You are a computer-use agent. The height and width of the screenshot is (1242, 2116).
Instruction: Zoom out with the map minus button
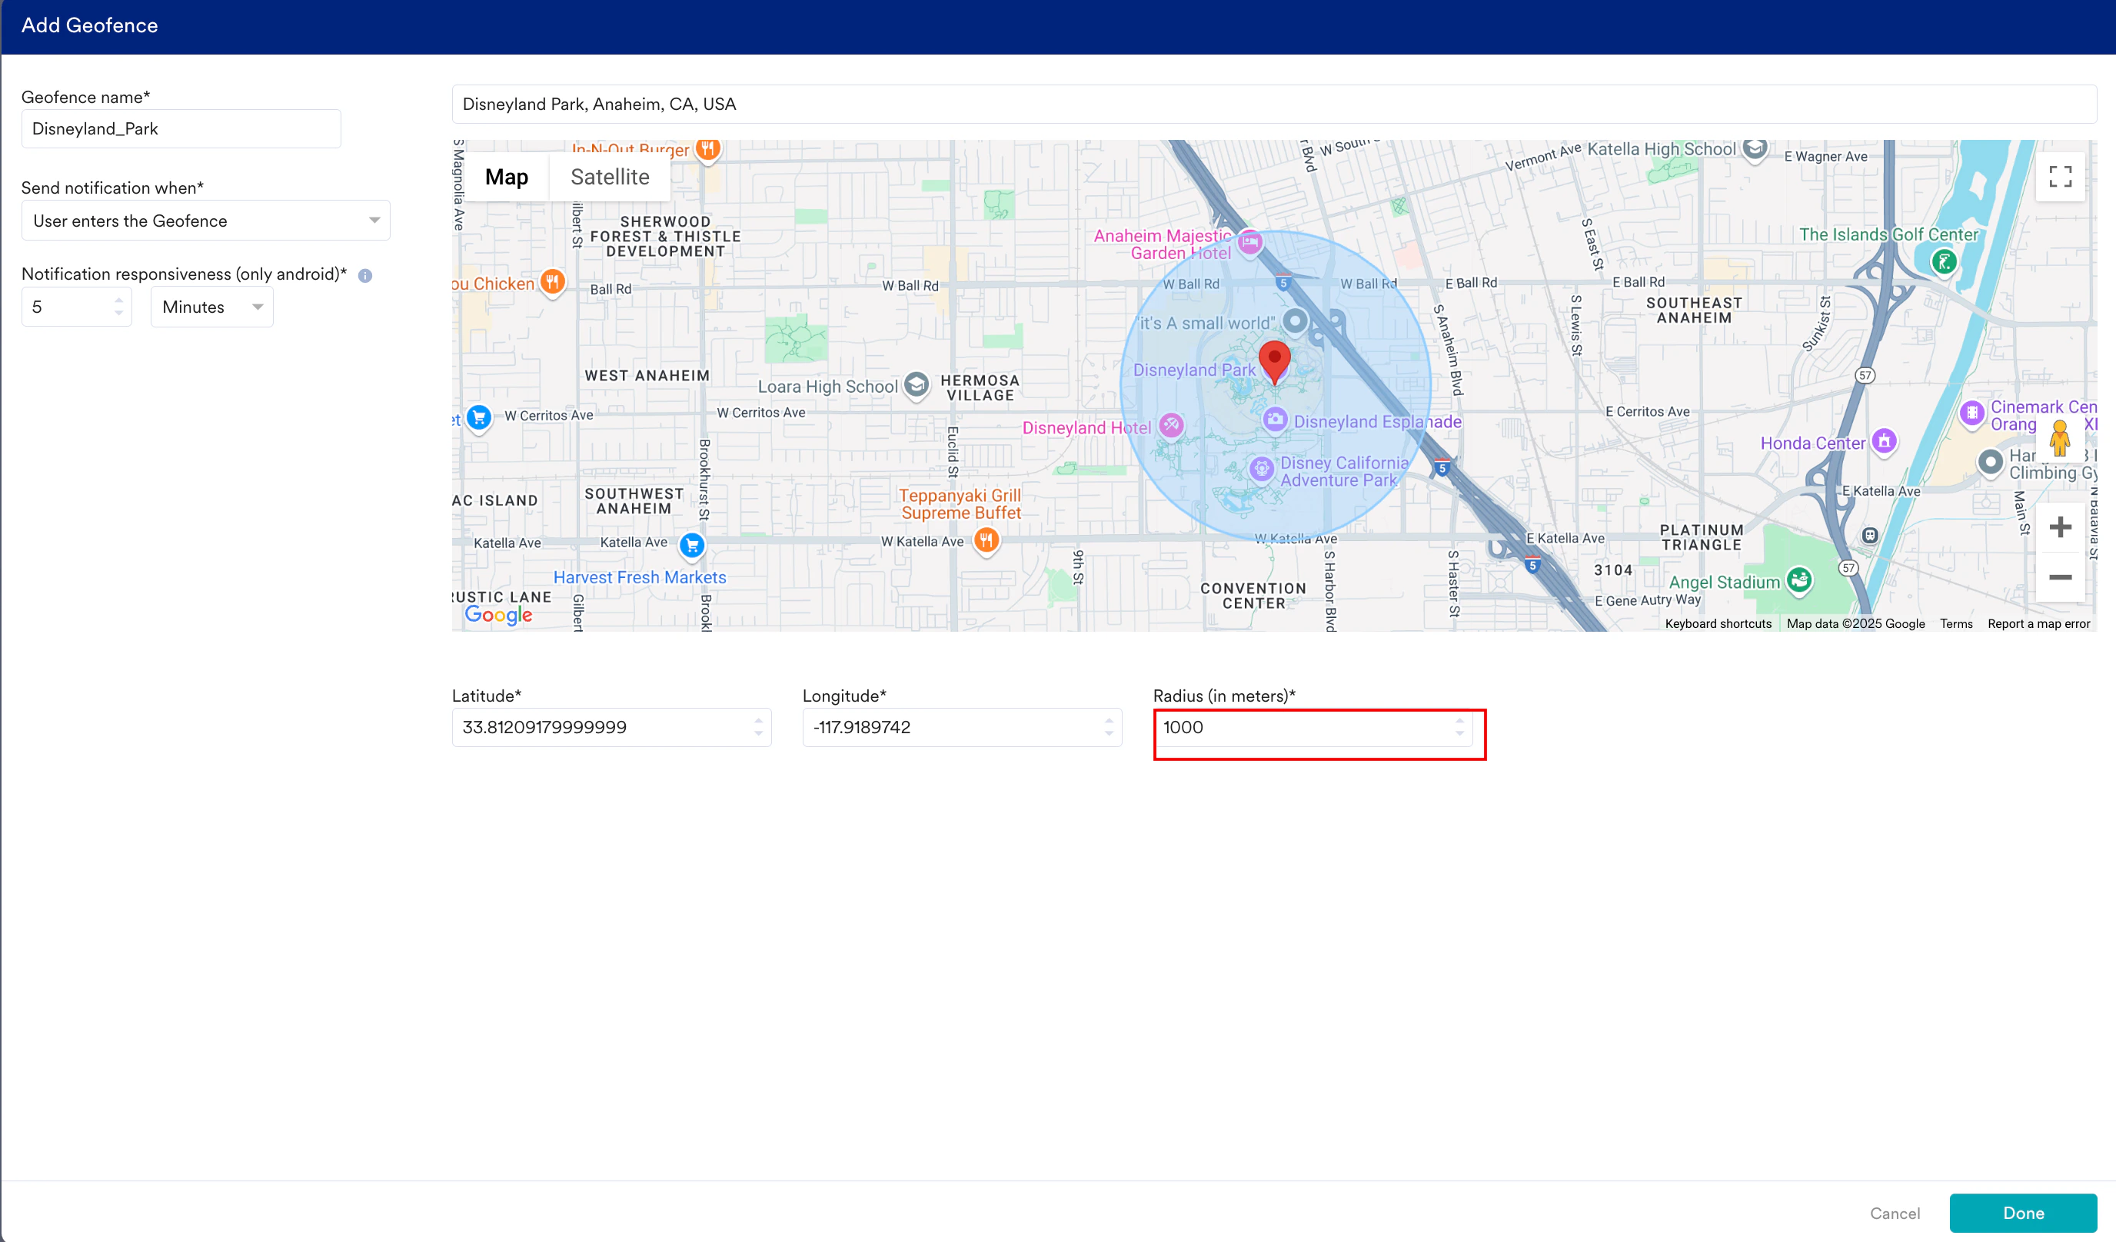click(x=2060, y=577)
